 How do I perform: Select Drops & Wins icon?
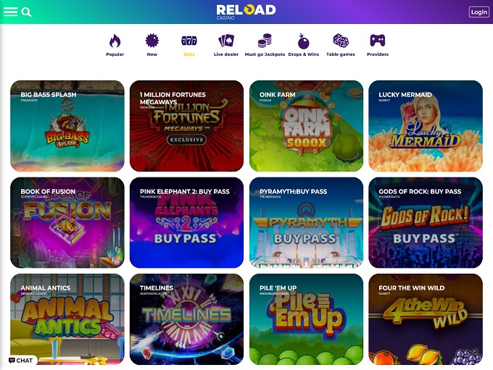pyautogui.click(x=303, y=41)
